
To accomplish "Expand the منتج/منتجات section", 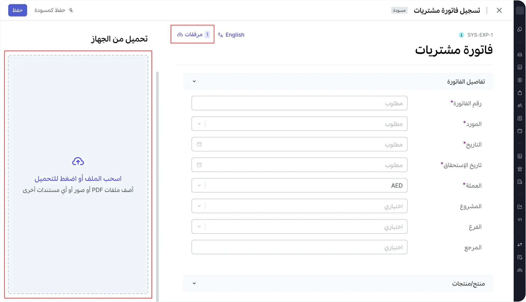I will [x=194, y=283].
